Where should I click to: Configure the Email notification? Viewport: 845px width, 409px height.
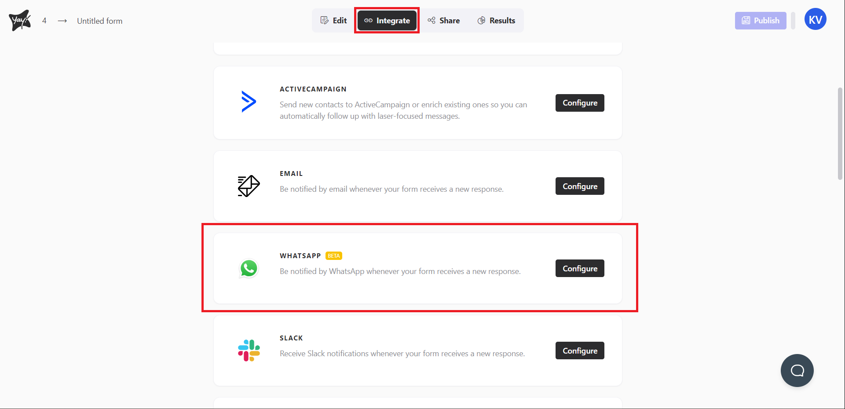[x=579, y=186]
